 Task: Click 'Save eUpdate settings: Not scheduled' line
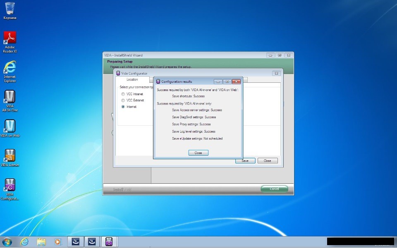pyautogui.click(x=197, y=138)
